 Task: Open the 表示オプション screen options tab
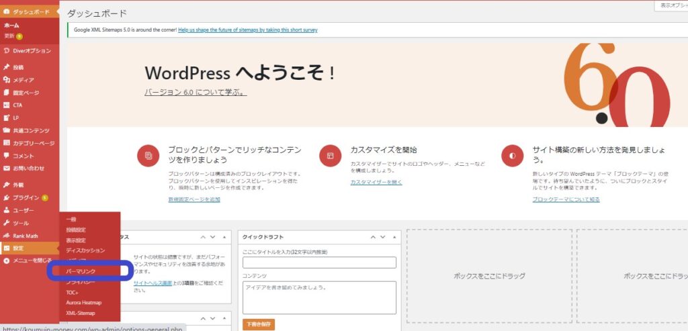pos(671,5)
